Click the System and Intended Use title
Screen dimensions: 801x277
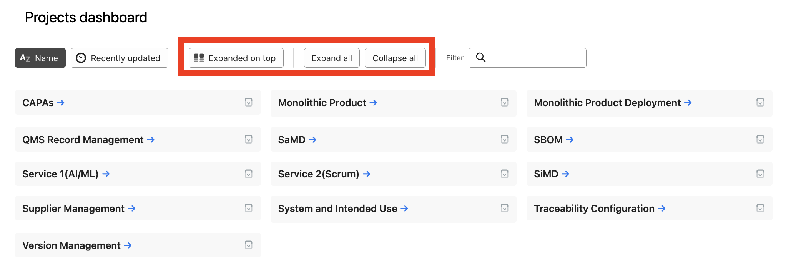coord(338,209)
